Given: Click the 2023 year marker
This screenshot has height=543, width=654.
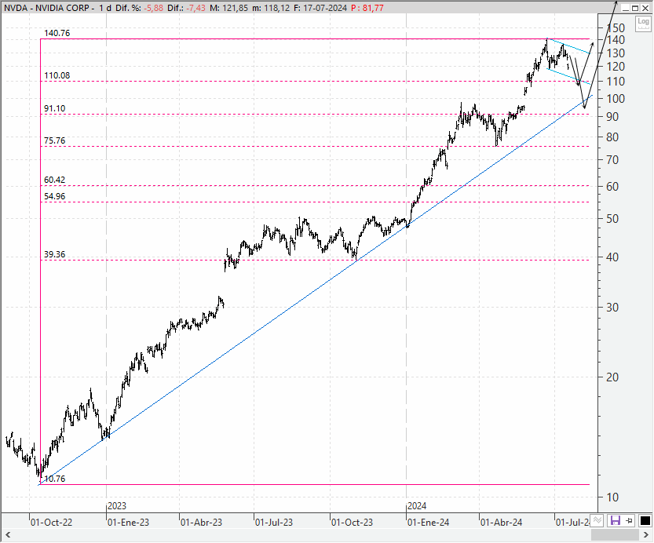Looking at the screenshot, I should pos(117,506).
